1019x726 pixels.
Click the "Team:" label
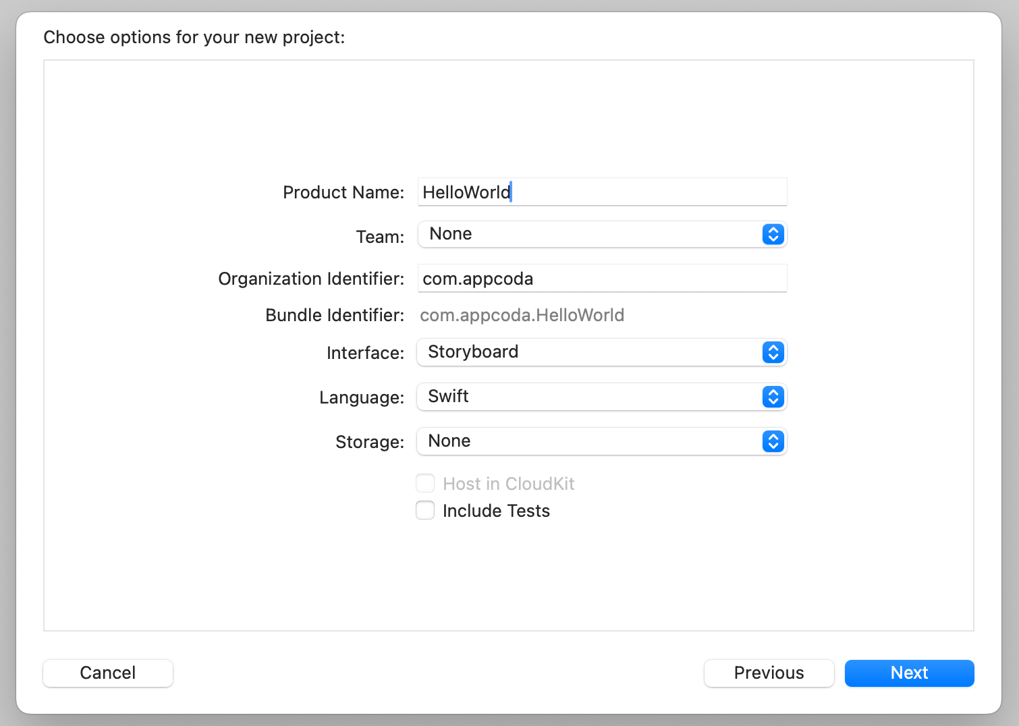[x=380, y=237]
